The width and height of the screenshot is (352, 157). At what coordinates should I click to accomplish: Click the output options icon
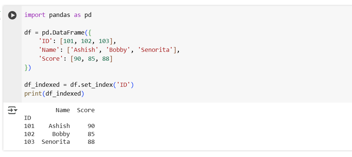tap(13, 110)
